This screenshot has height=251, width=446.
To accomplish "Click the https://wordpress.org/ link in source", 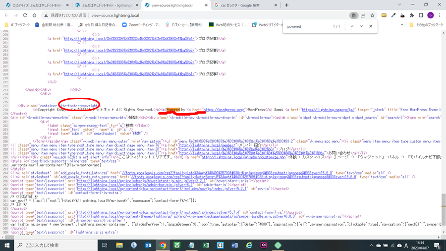I will click(x=223, y=109).
